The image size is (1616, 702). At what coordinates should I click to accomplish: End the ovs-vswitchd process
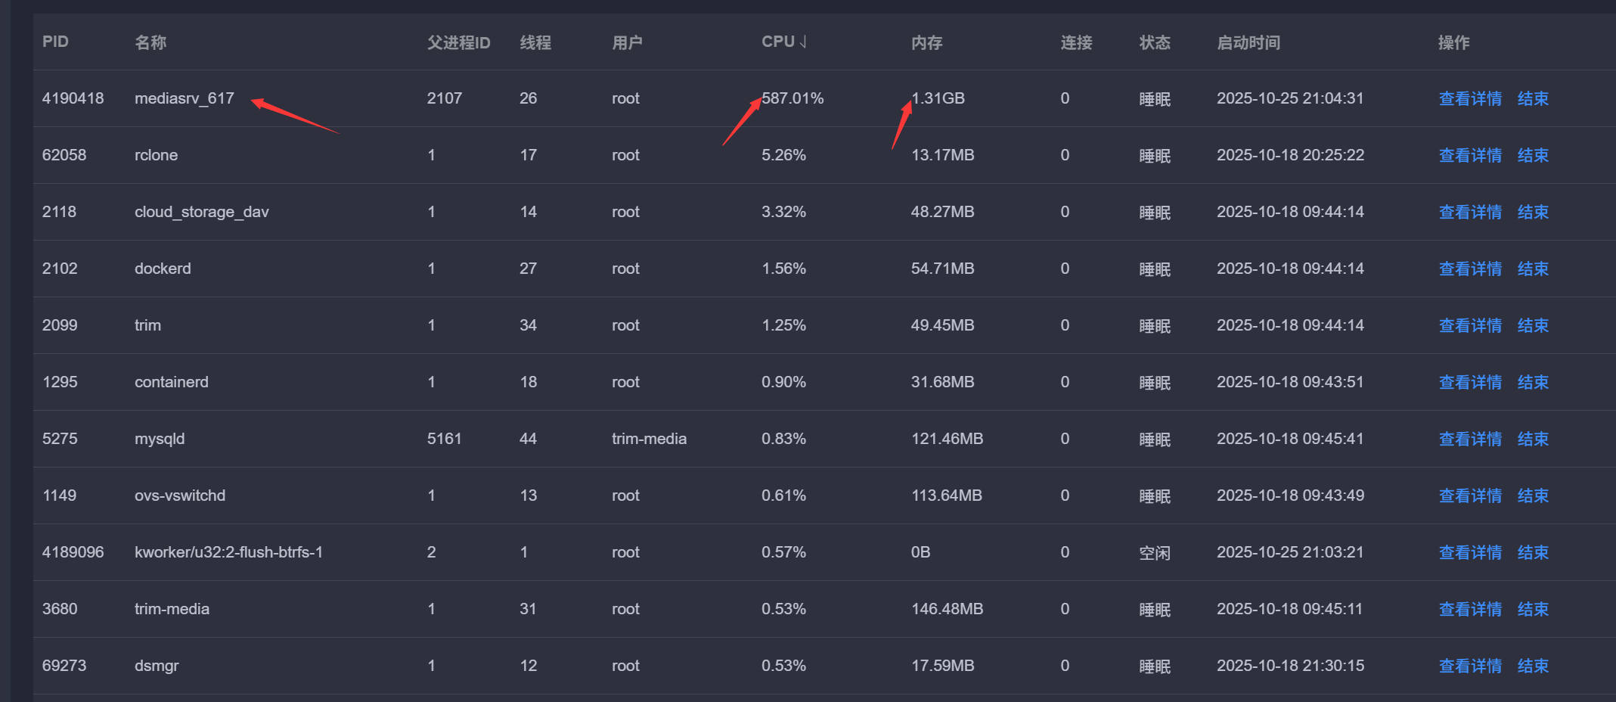[x=1532, y=496]
